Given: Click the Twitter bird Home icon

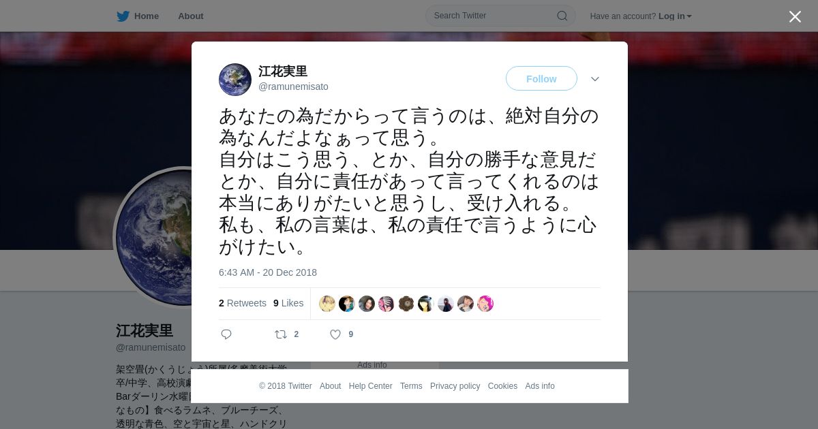Looking at the screenshot, I should pyautogui.click(x=123, y=16).
